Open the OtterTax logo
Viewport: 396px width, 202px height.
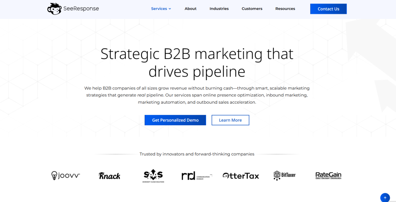[x=241, y=176]
